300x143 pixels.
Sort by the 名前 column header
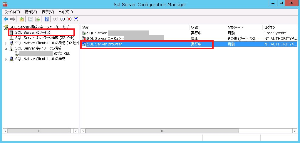[x=135, y=28]
